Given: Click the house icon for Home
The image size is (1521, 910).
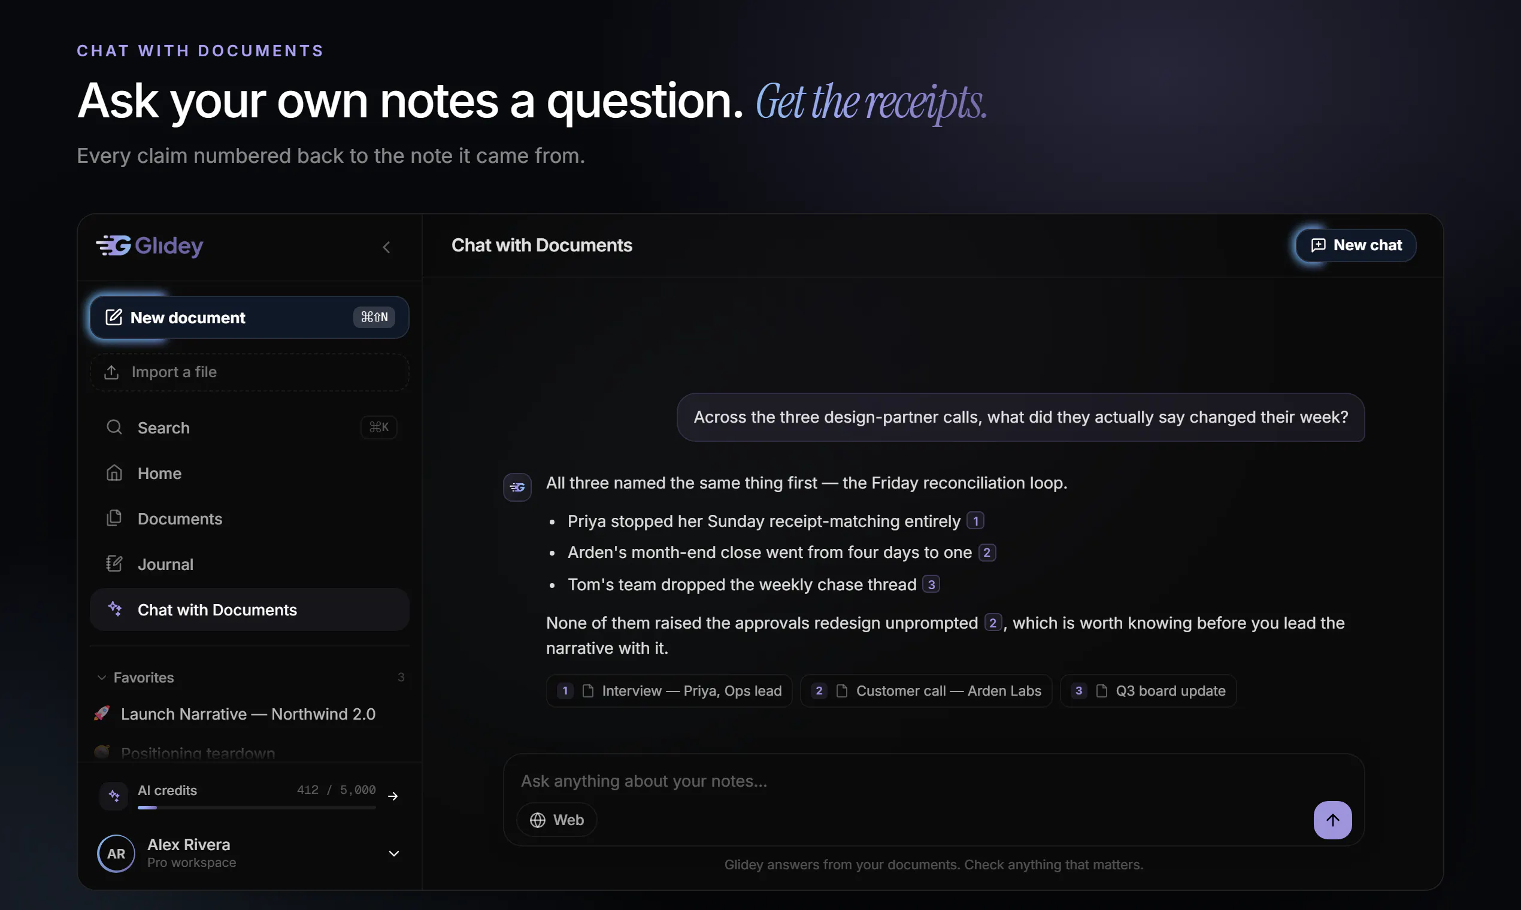Looking at the screenshot, I should click(x=115, y=473).
